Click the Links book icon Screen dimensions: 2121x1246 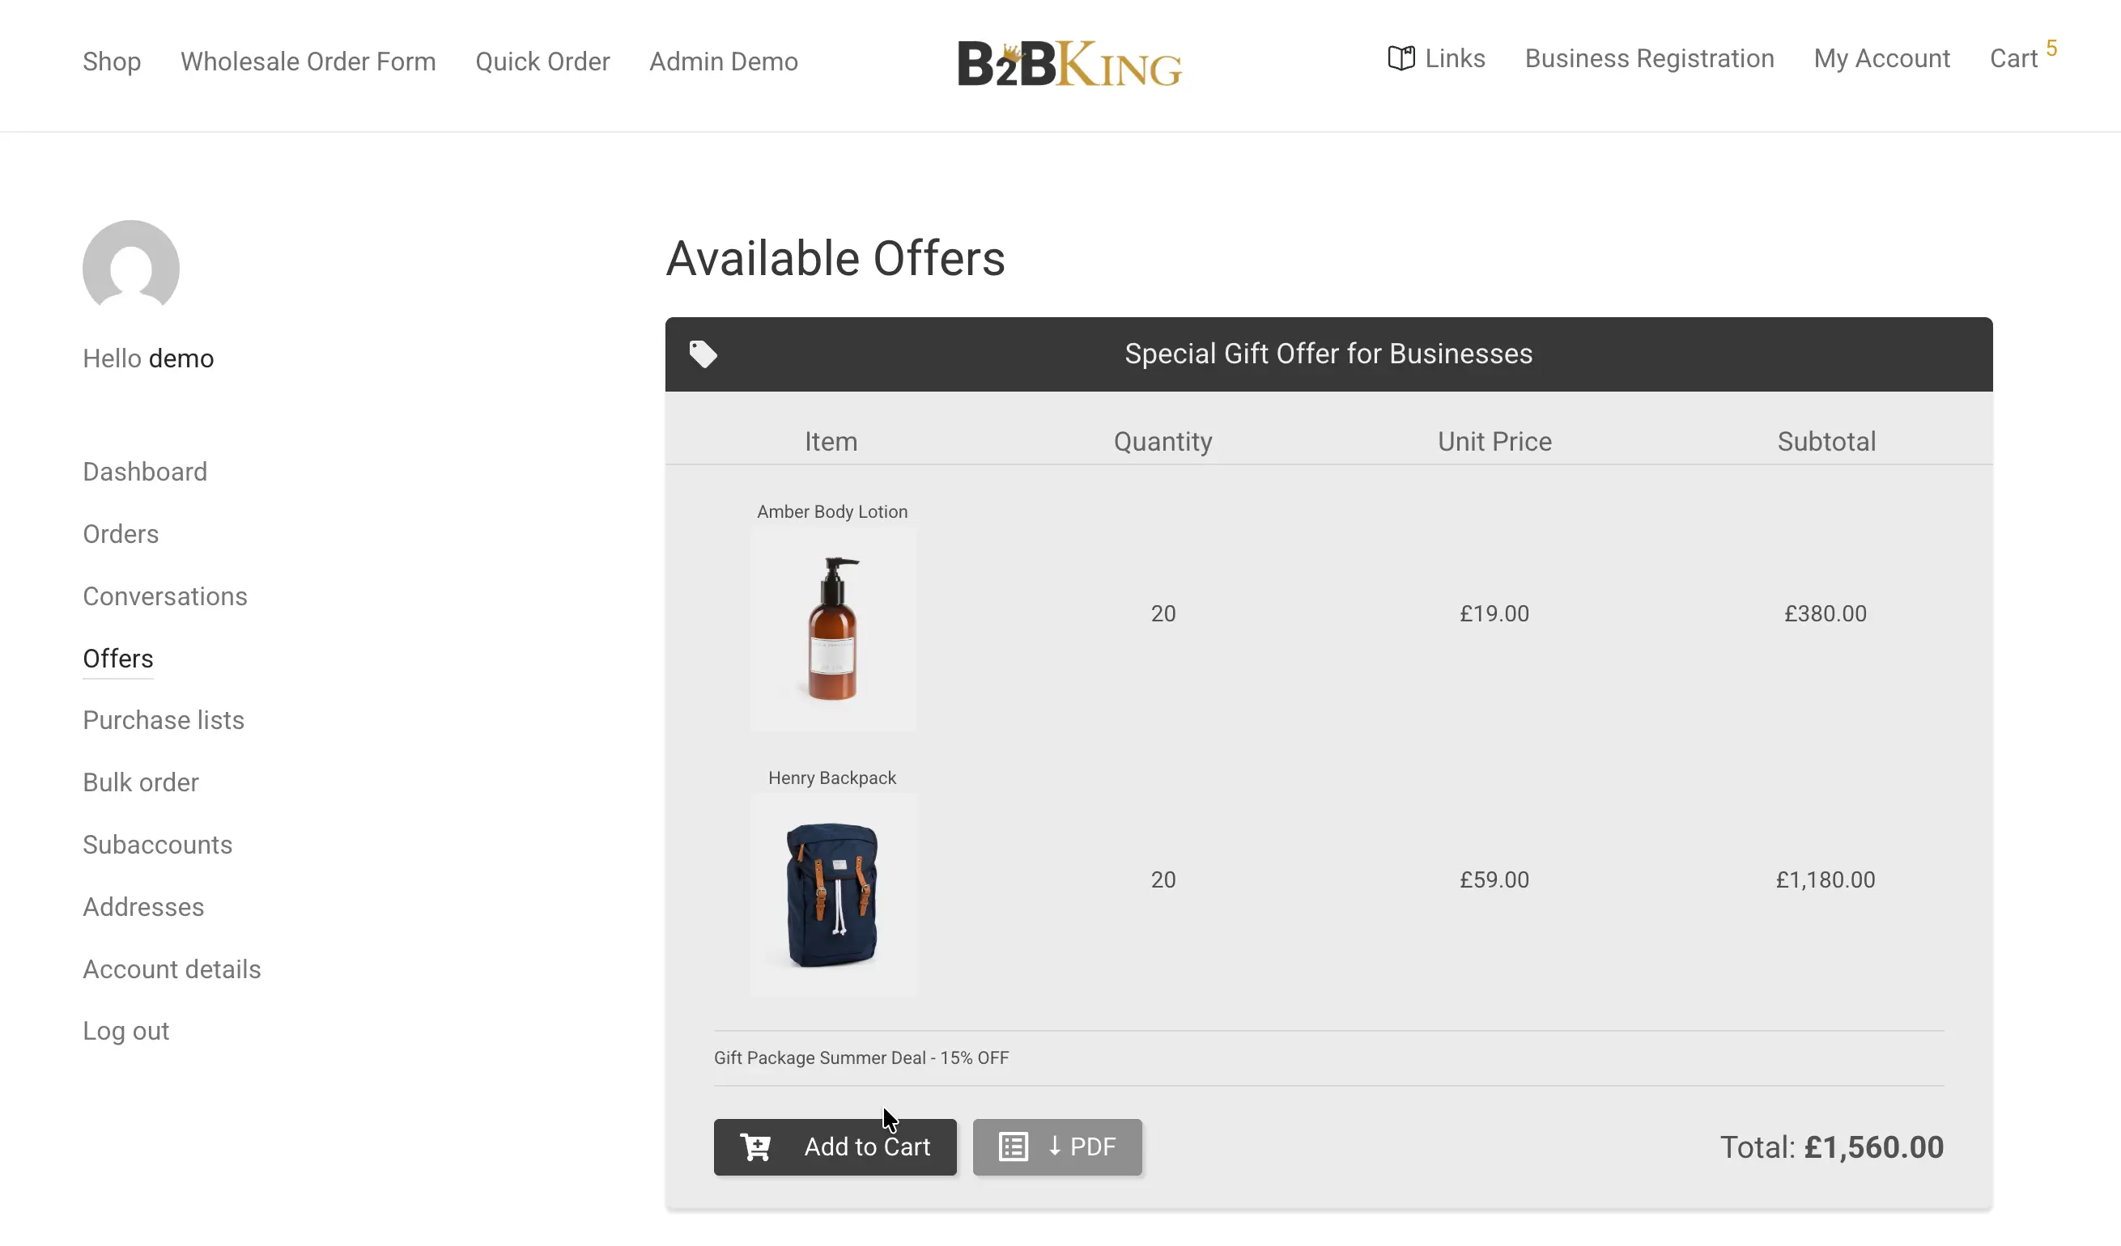[1401, 58]
